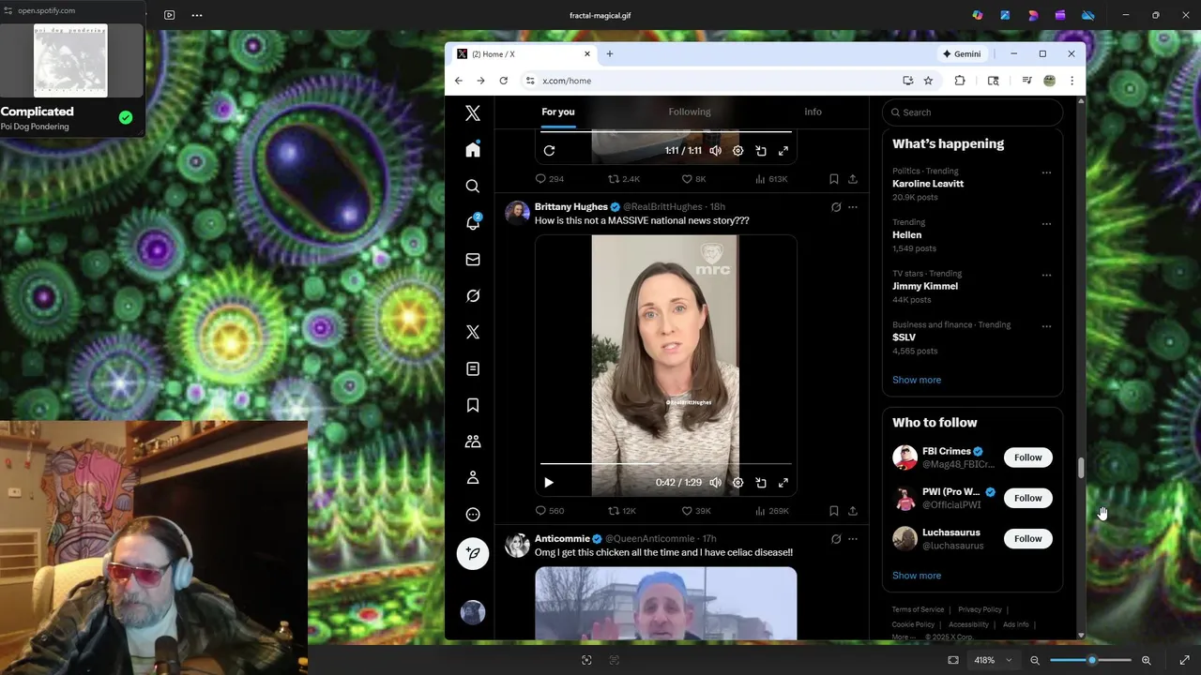
Task: Switch to the Info tab
Action: tap(813, 112)
